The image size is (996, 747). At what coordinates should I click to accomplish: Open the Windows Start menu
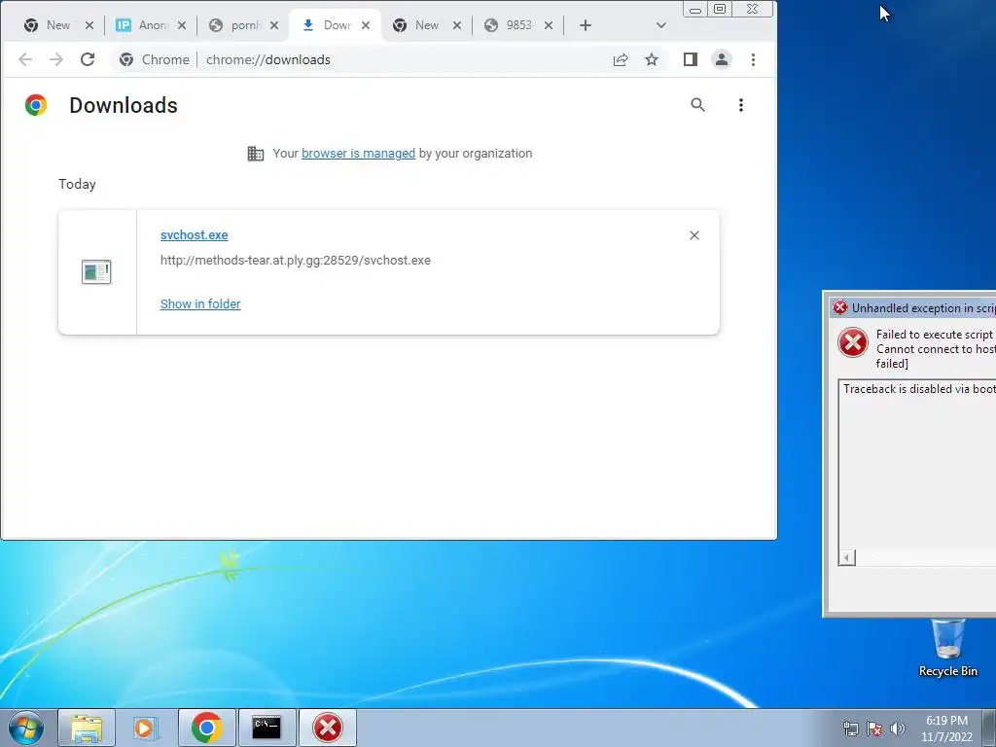point(26,728)
